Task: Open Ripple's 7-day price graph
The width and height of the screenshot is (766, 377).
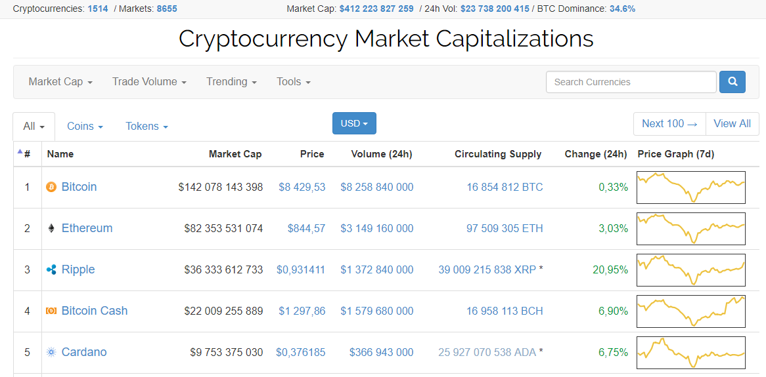Action: [x=691, y=270]
